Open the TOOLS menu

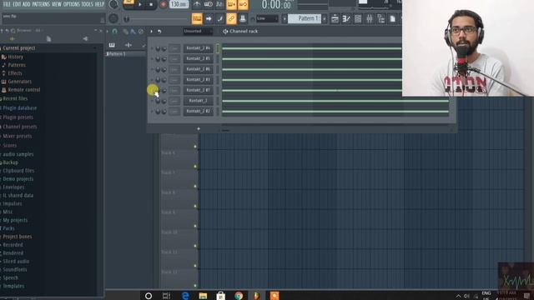pyautogui.click(x=87, y=4)
